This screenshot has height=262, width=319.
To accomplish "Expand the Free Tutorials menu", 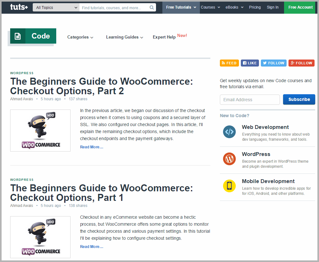I will click(181, 7).
